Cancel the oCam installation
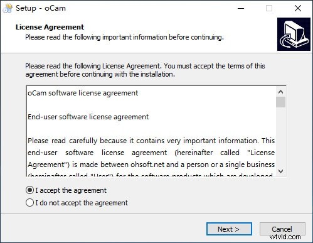The width and height of the screenshot is (313, 243). [282, 229]
